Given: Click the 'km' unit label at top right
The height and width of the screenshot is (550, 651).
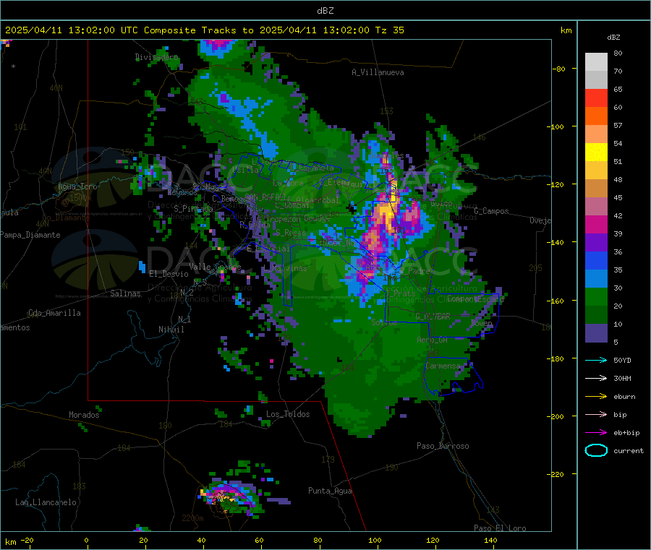Looking at the screenshot, I should click(x=566, y=30).
